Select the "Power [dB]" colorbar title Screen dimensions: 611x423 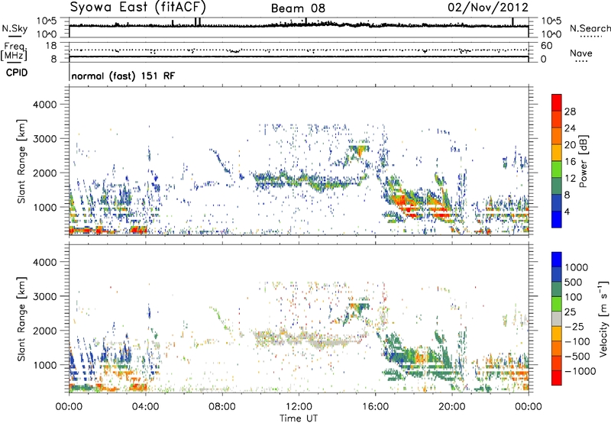point(584,161)
